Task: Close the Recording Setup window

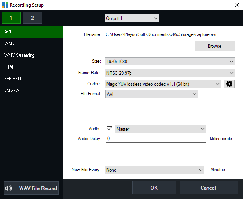Action: point(237,5)
